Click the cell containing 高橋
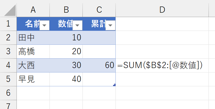This screenshot has height=109, width=215. (33, 52)
